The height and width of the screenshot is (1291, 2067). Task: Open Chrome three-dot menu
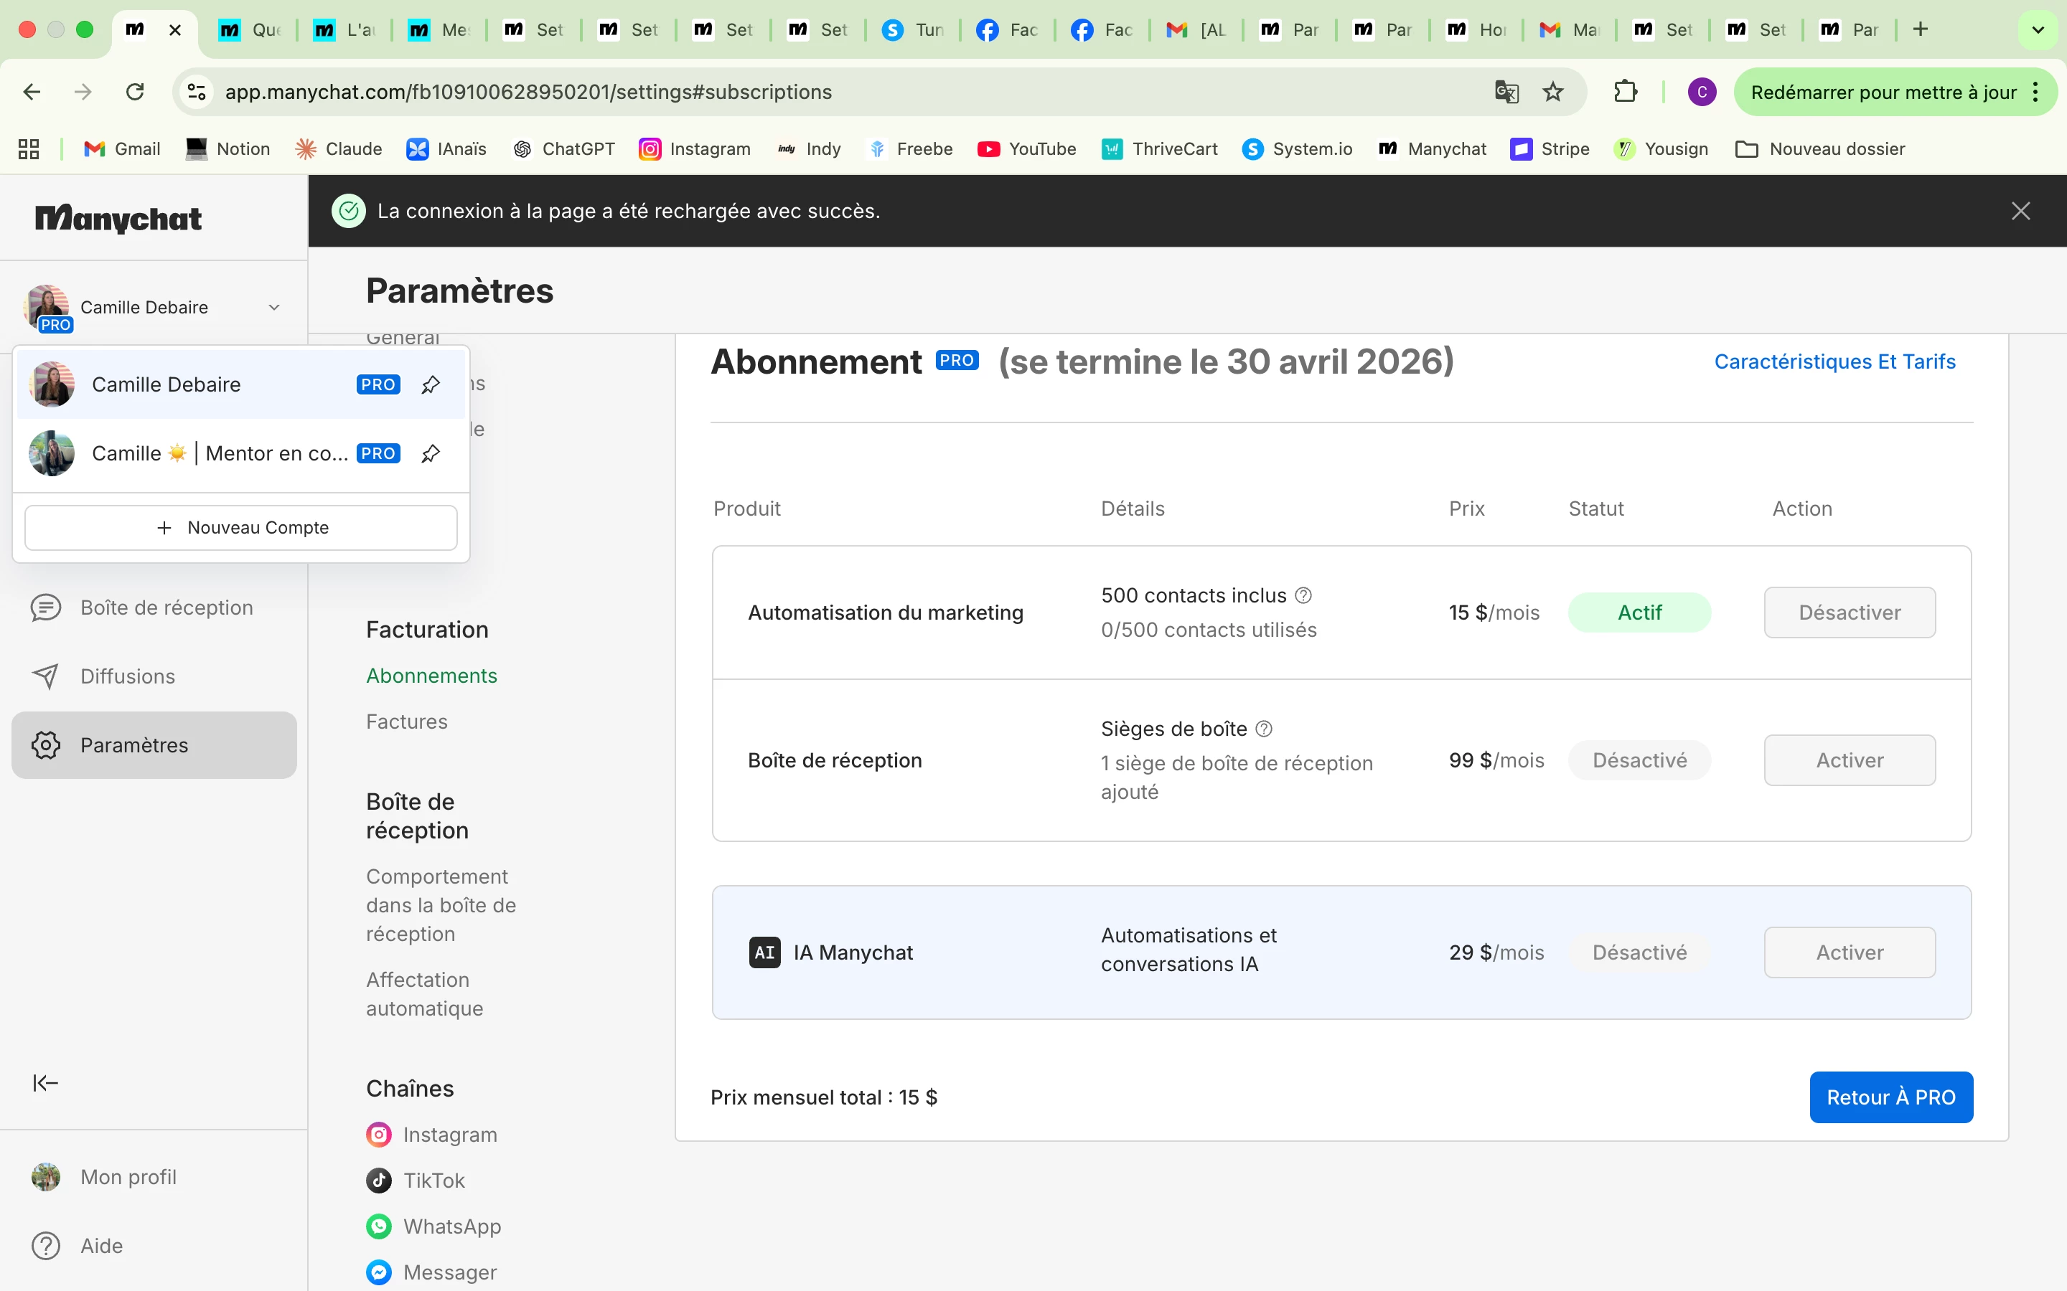click(x=2037, y=93)
